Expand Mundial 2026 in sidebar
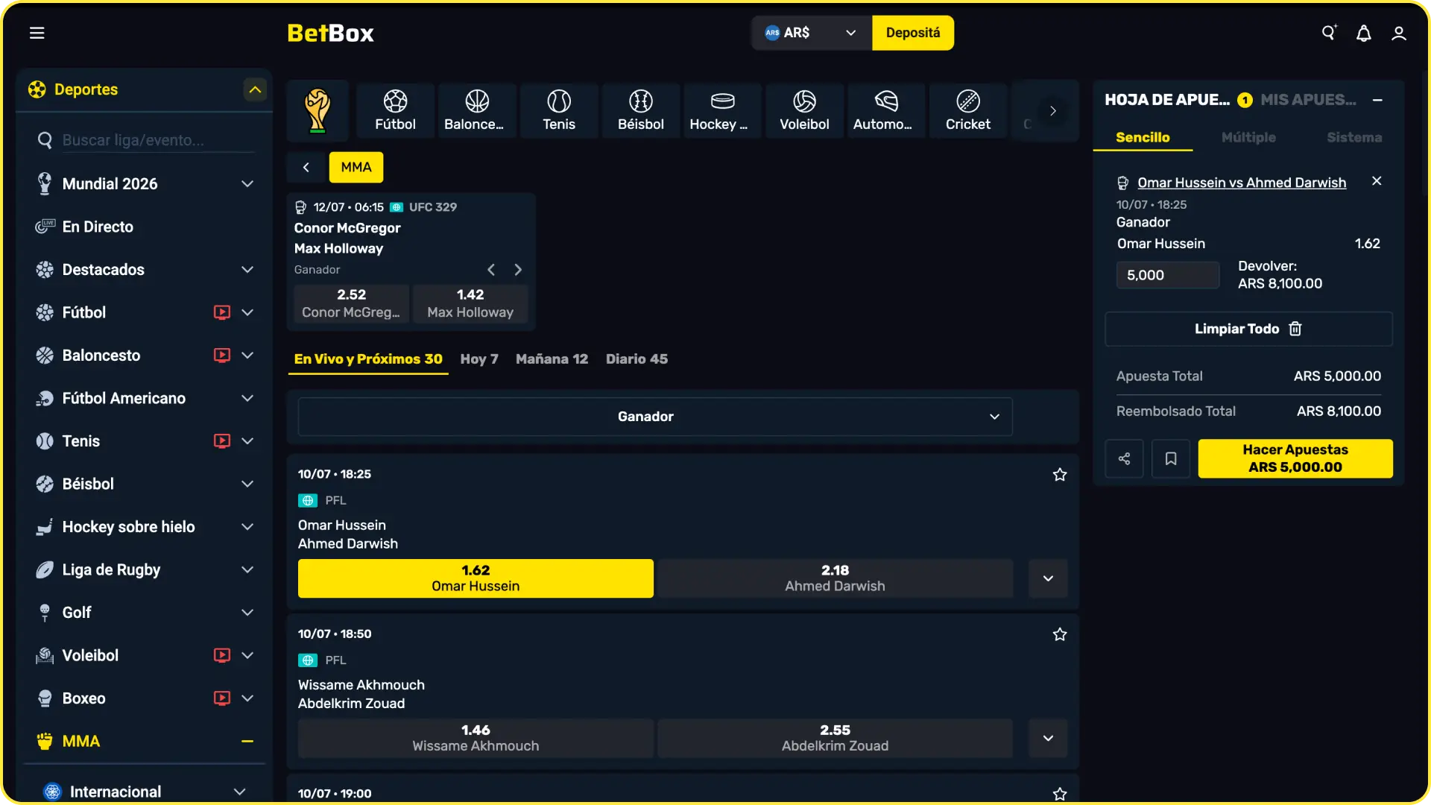 [x=247, y=183]
